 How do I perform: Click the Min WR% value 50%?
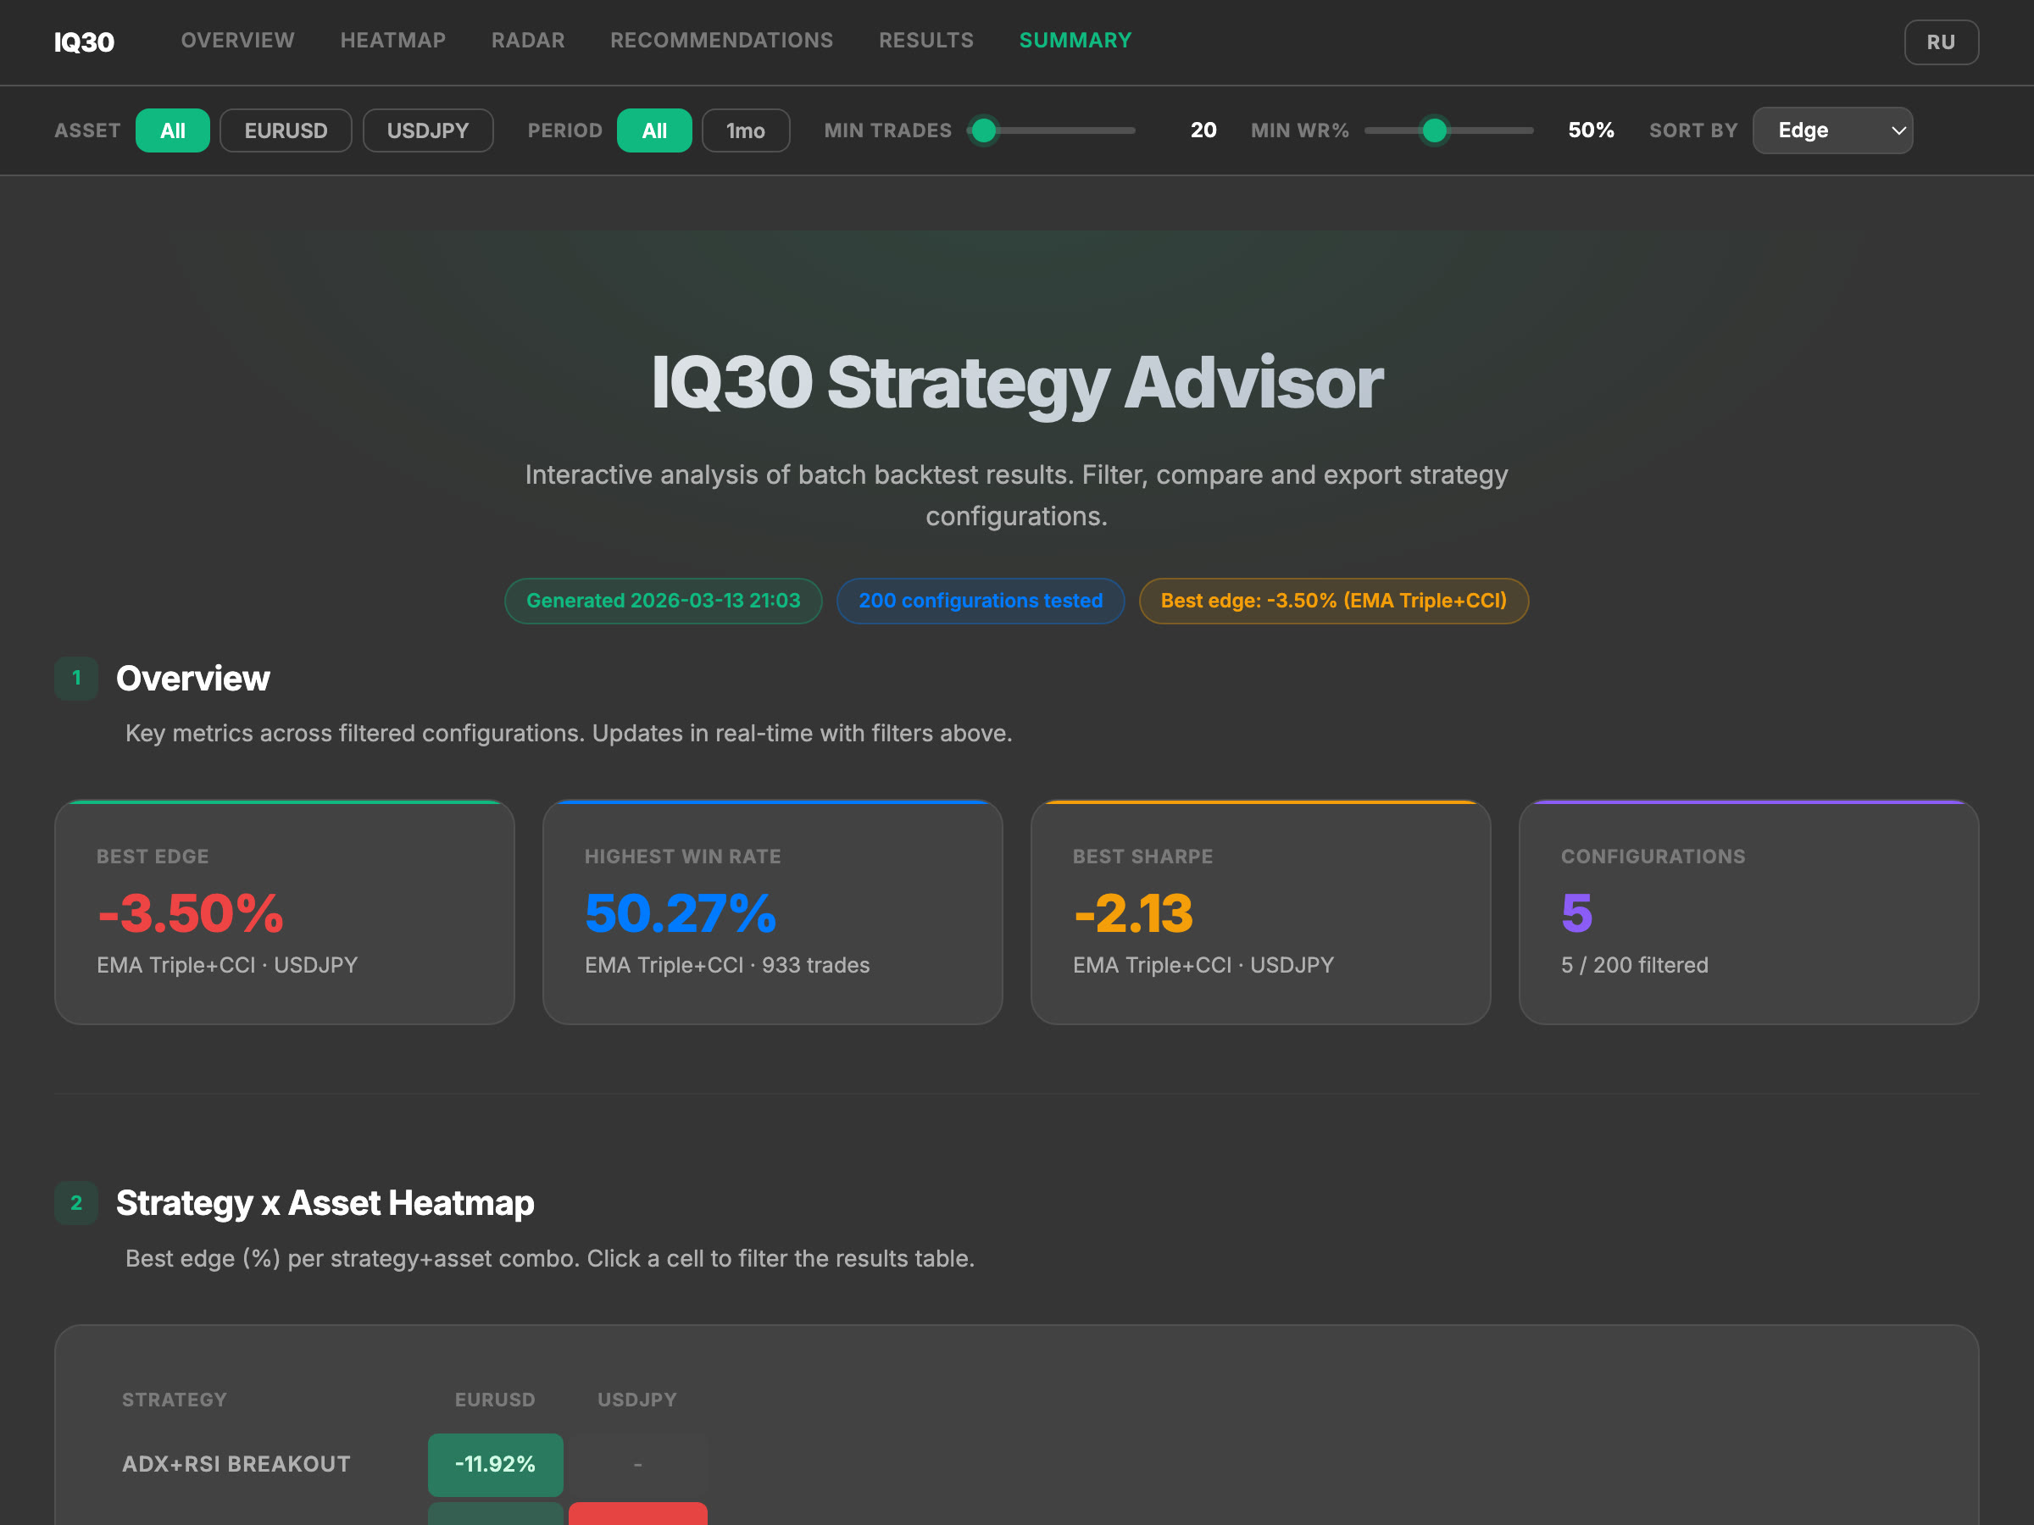tap(1591, 130)
